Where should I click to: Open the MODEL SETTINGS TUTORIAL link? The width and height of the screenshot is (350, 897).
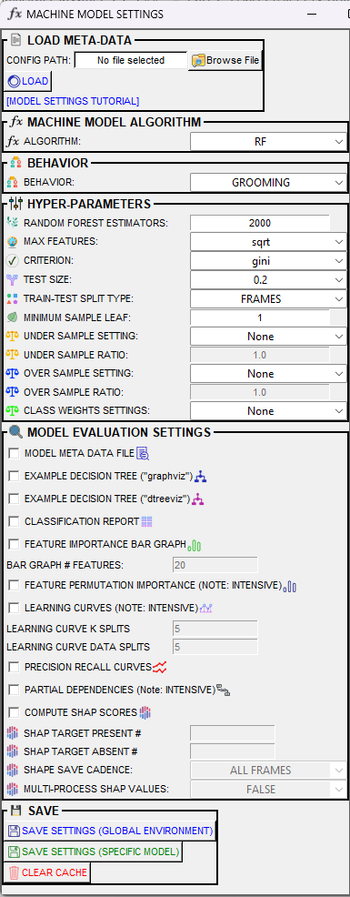[x=73, y=101]
